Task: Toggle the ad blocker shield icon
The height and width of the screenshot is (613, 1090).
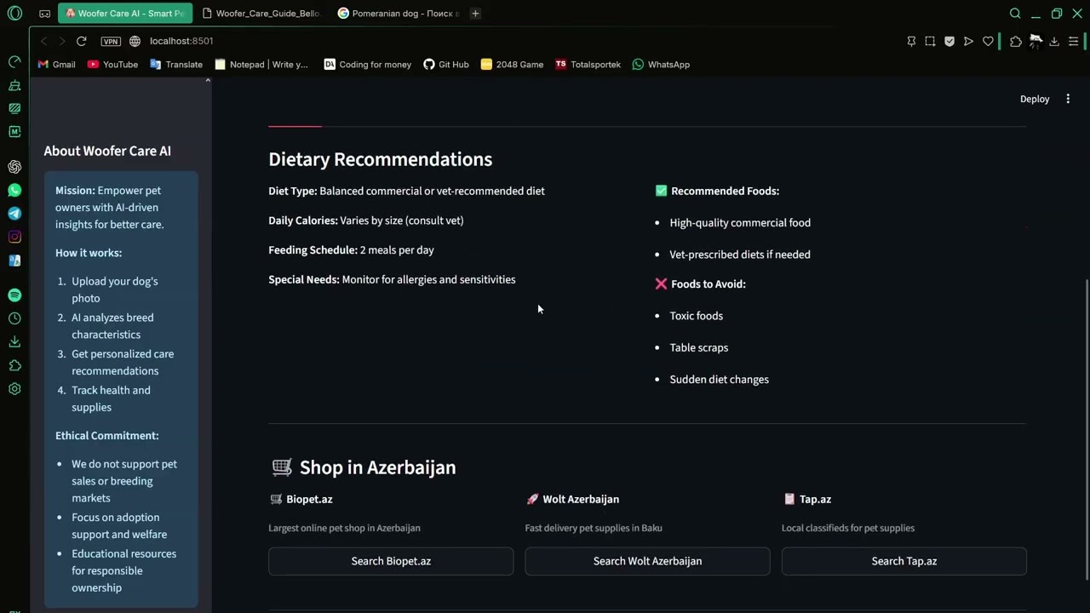Action: point(949,41)
